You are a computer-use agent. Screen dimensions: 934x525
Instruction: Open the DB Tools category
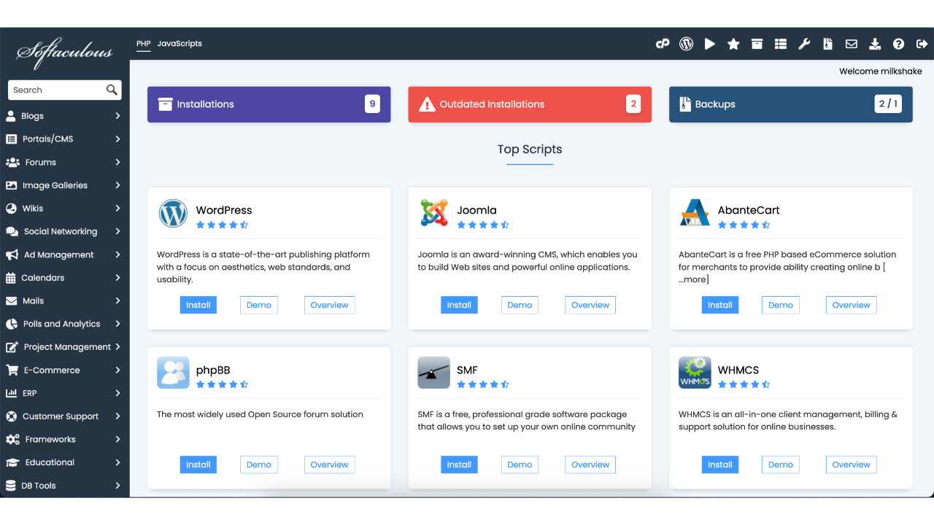pos(65,486)
